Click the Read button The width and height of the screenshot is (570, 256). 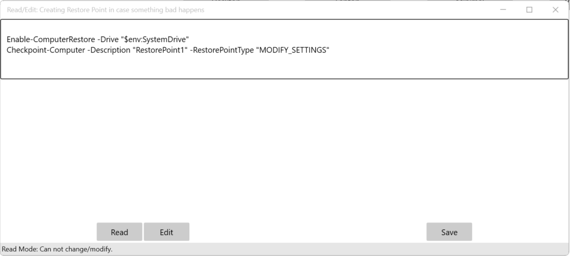point(119,232)
